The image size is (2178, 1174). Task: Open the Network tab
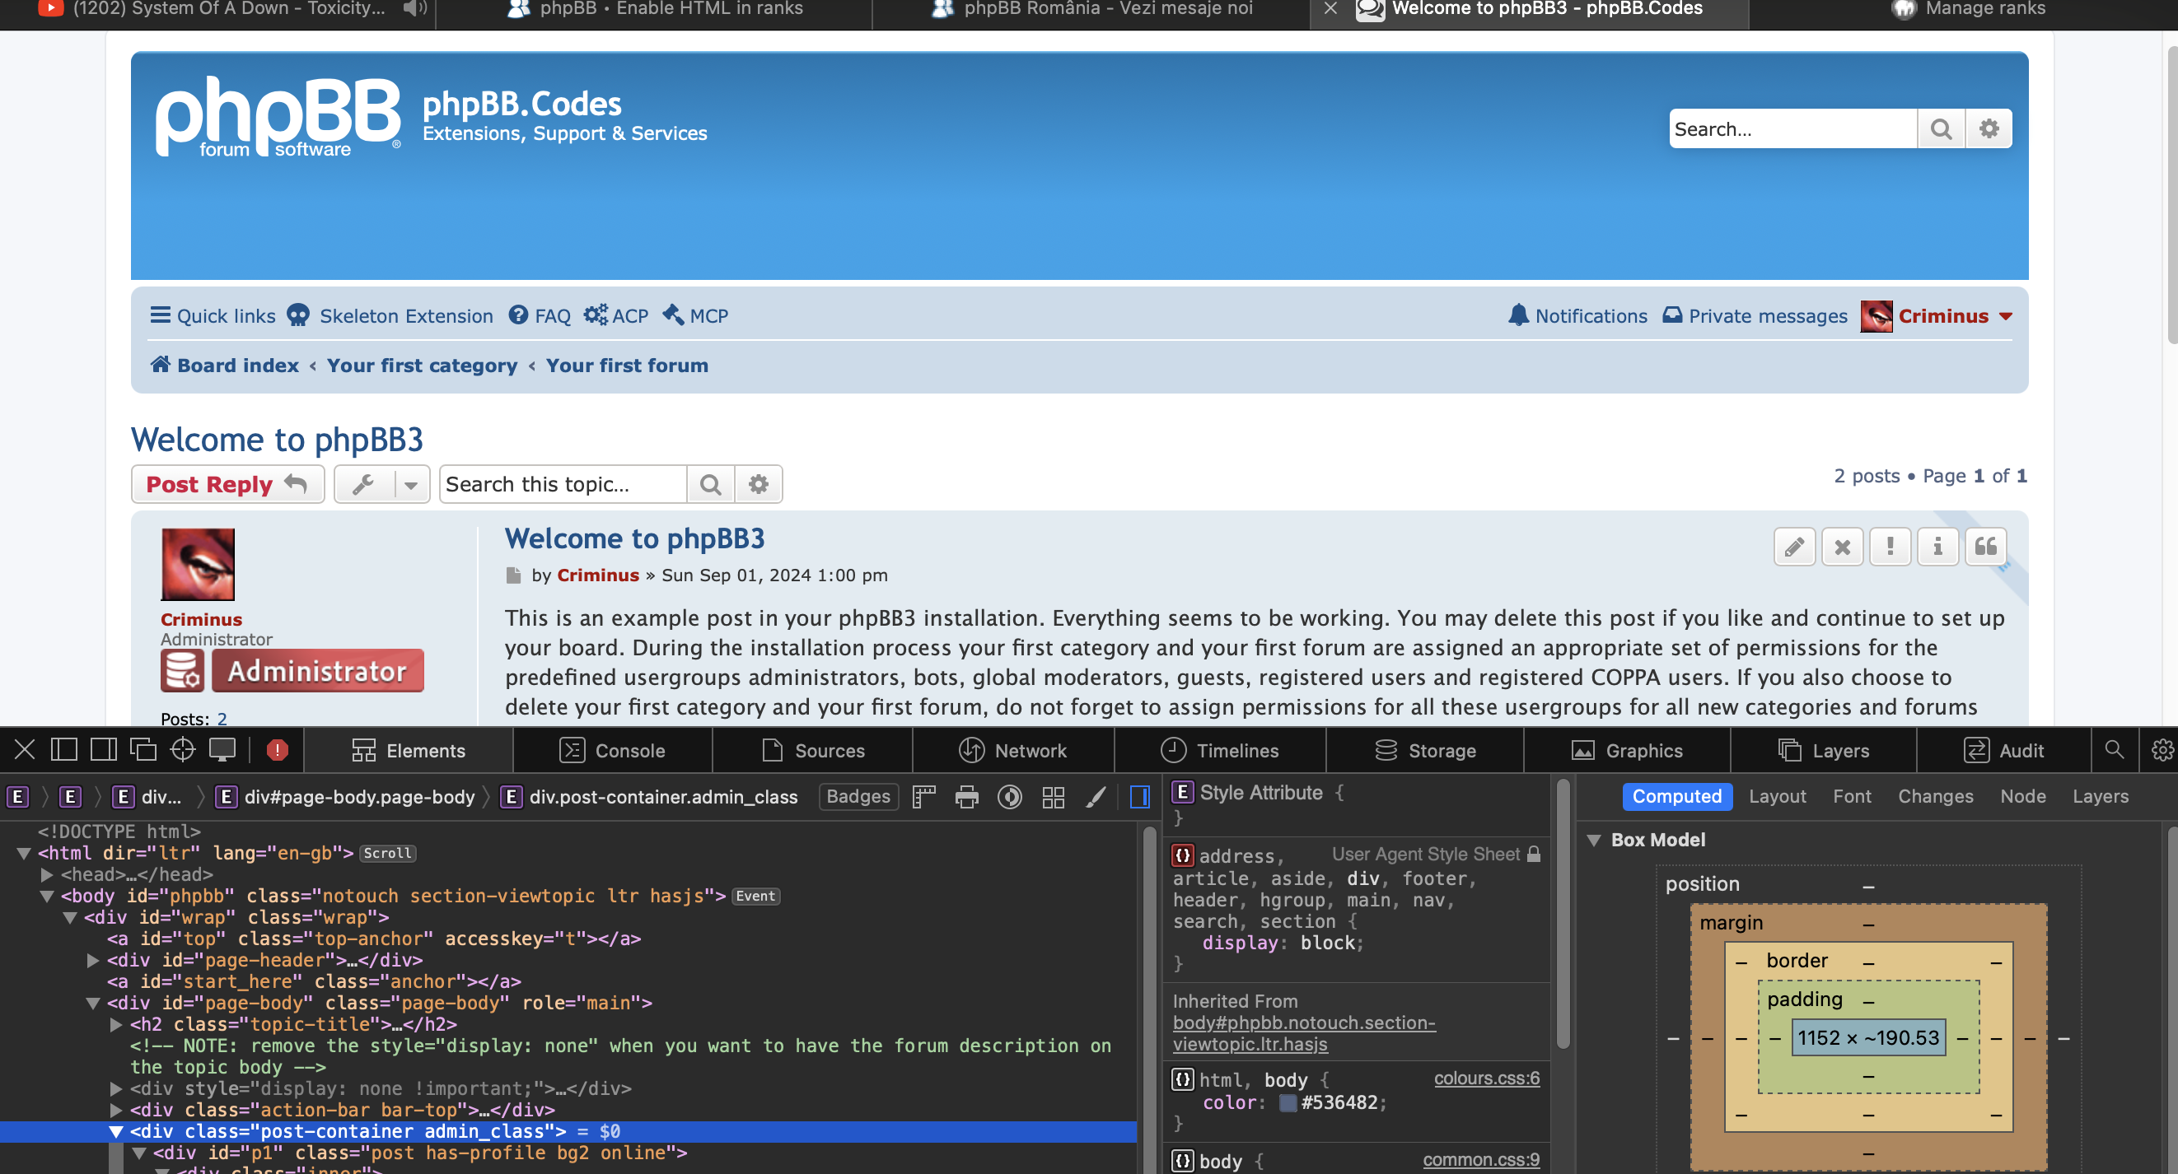tap(1013, 751)
